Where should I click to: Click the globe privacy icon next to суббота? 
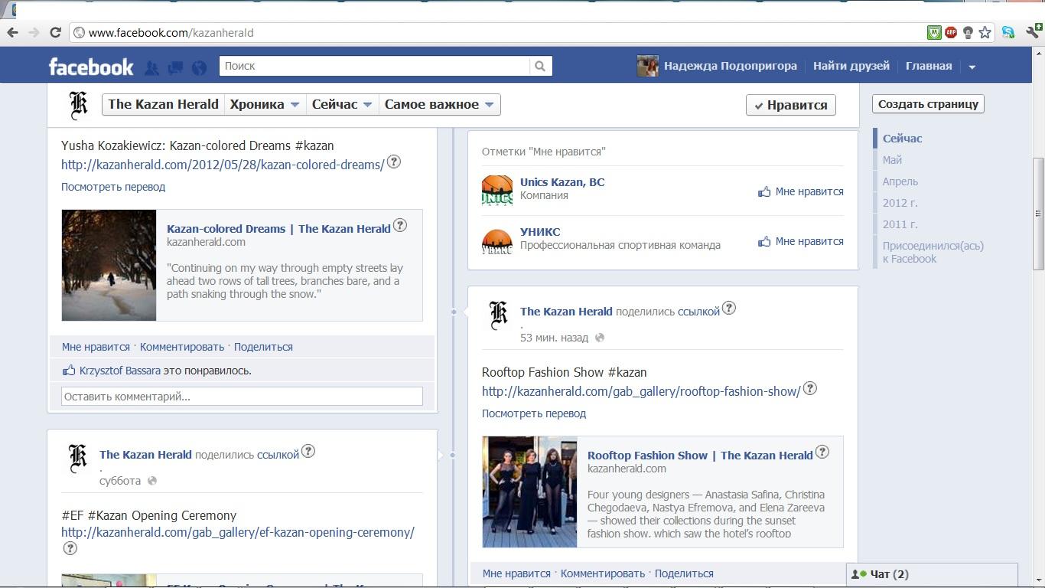tap(151, 481)
